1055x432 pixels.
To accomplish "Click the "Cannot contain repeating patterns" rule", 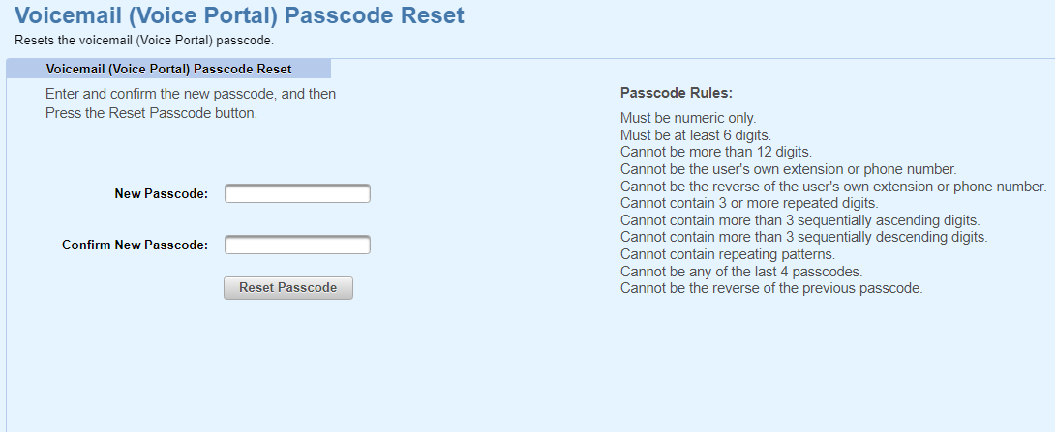I will coord(729,254).
